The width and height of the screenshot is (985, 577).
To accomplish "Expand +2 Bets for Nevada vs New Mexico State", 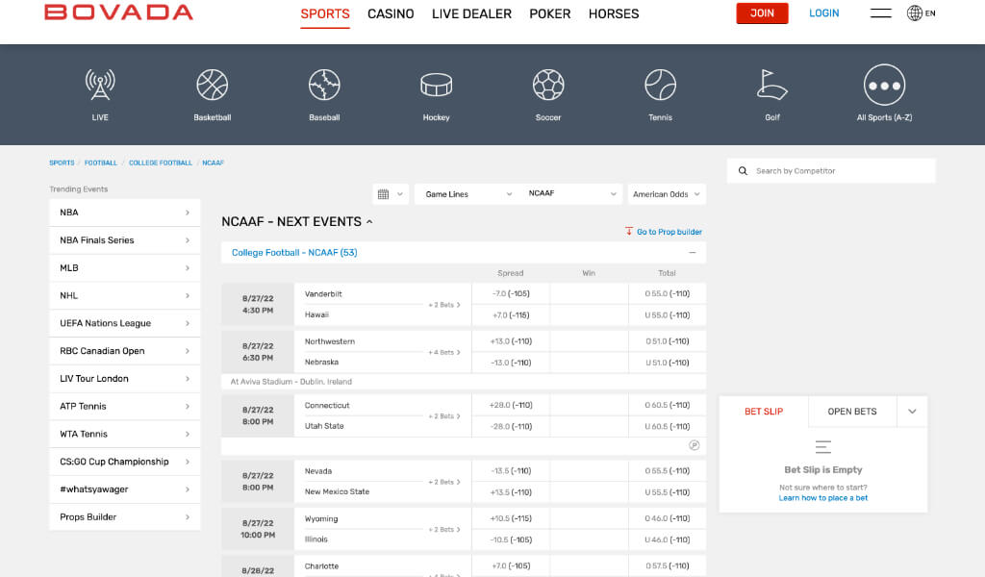I will pos(444,482).
